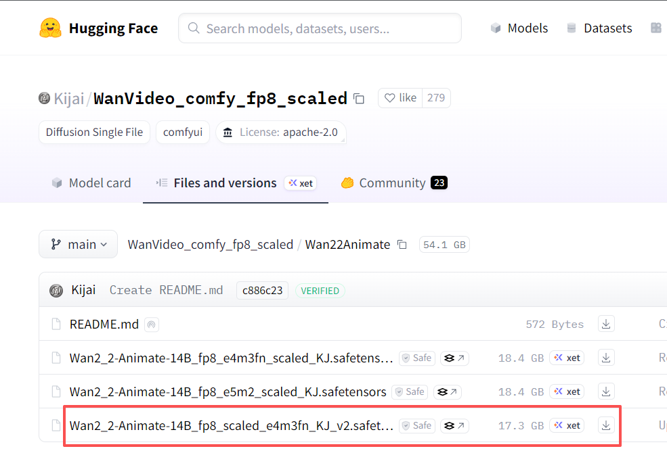This screenshot has height=453, width=667.
Task: Open the Wan2_2-Animate-14B_fp8_scaled_e4m3fn_KJ_v2 file
Action: pos(232,425)
